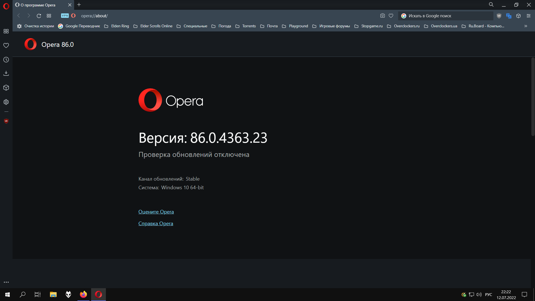Open a new tab with plus button
This screenshot has height=301, width=535.
[x=79, y=5]
